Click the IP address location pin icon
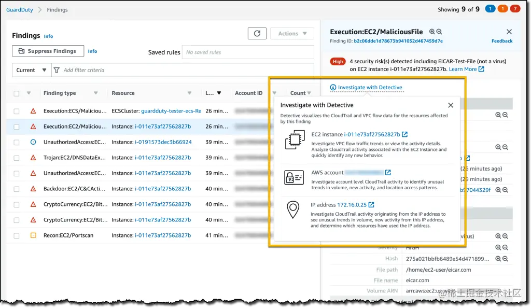This screenshot has width=531, height=308. tap(293, 209)
